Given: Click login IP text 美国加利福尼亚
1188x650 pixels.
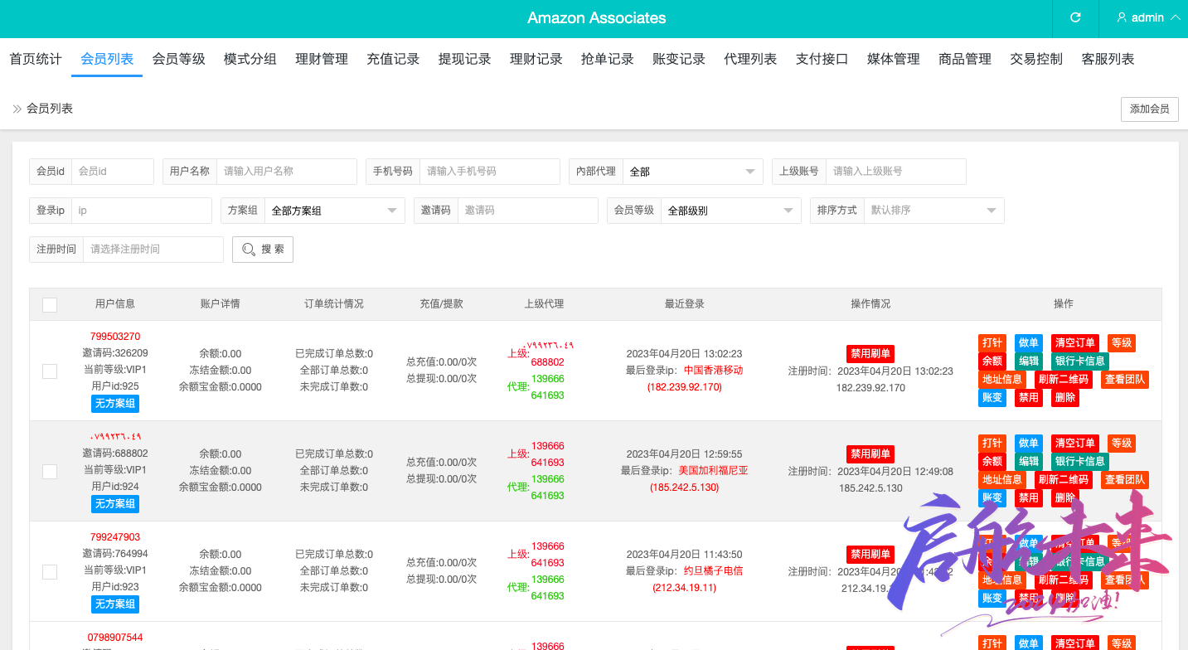Looking at the screenshot, I should click(714, 471).
